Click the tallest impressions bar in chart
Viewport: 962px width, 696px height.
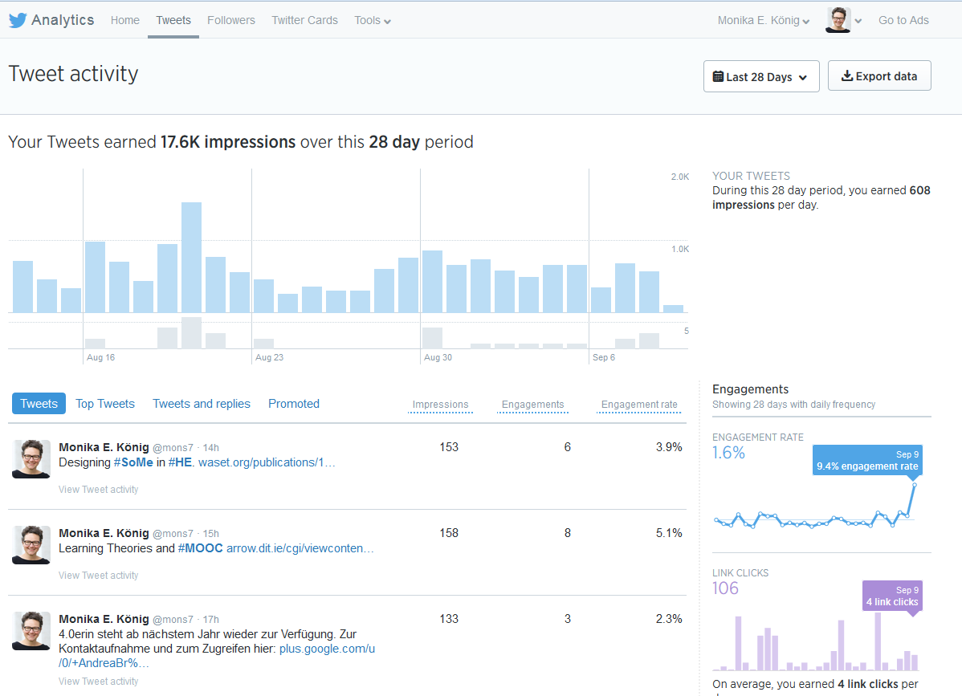click(191, 257)
